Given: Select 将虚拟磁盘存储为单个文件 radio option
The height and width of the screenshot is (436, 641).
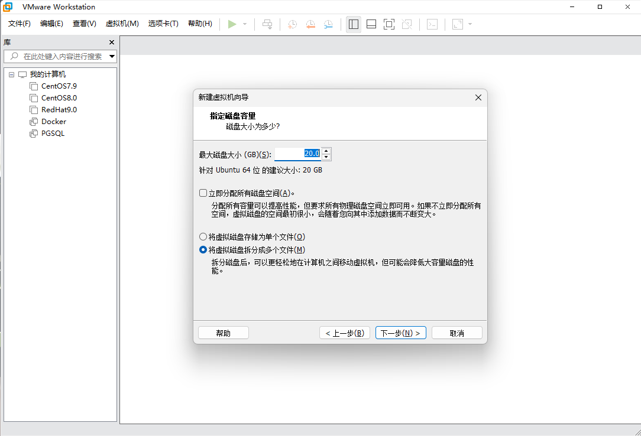Looking at the screenshot, I should point(203,237).
